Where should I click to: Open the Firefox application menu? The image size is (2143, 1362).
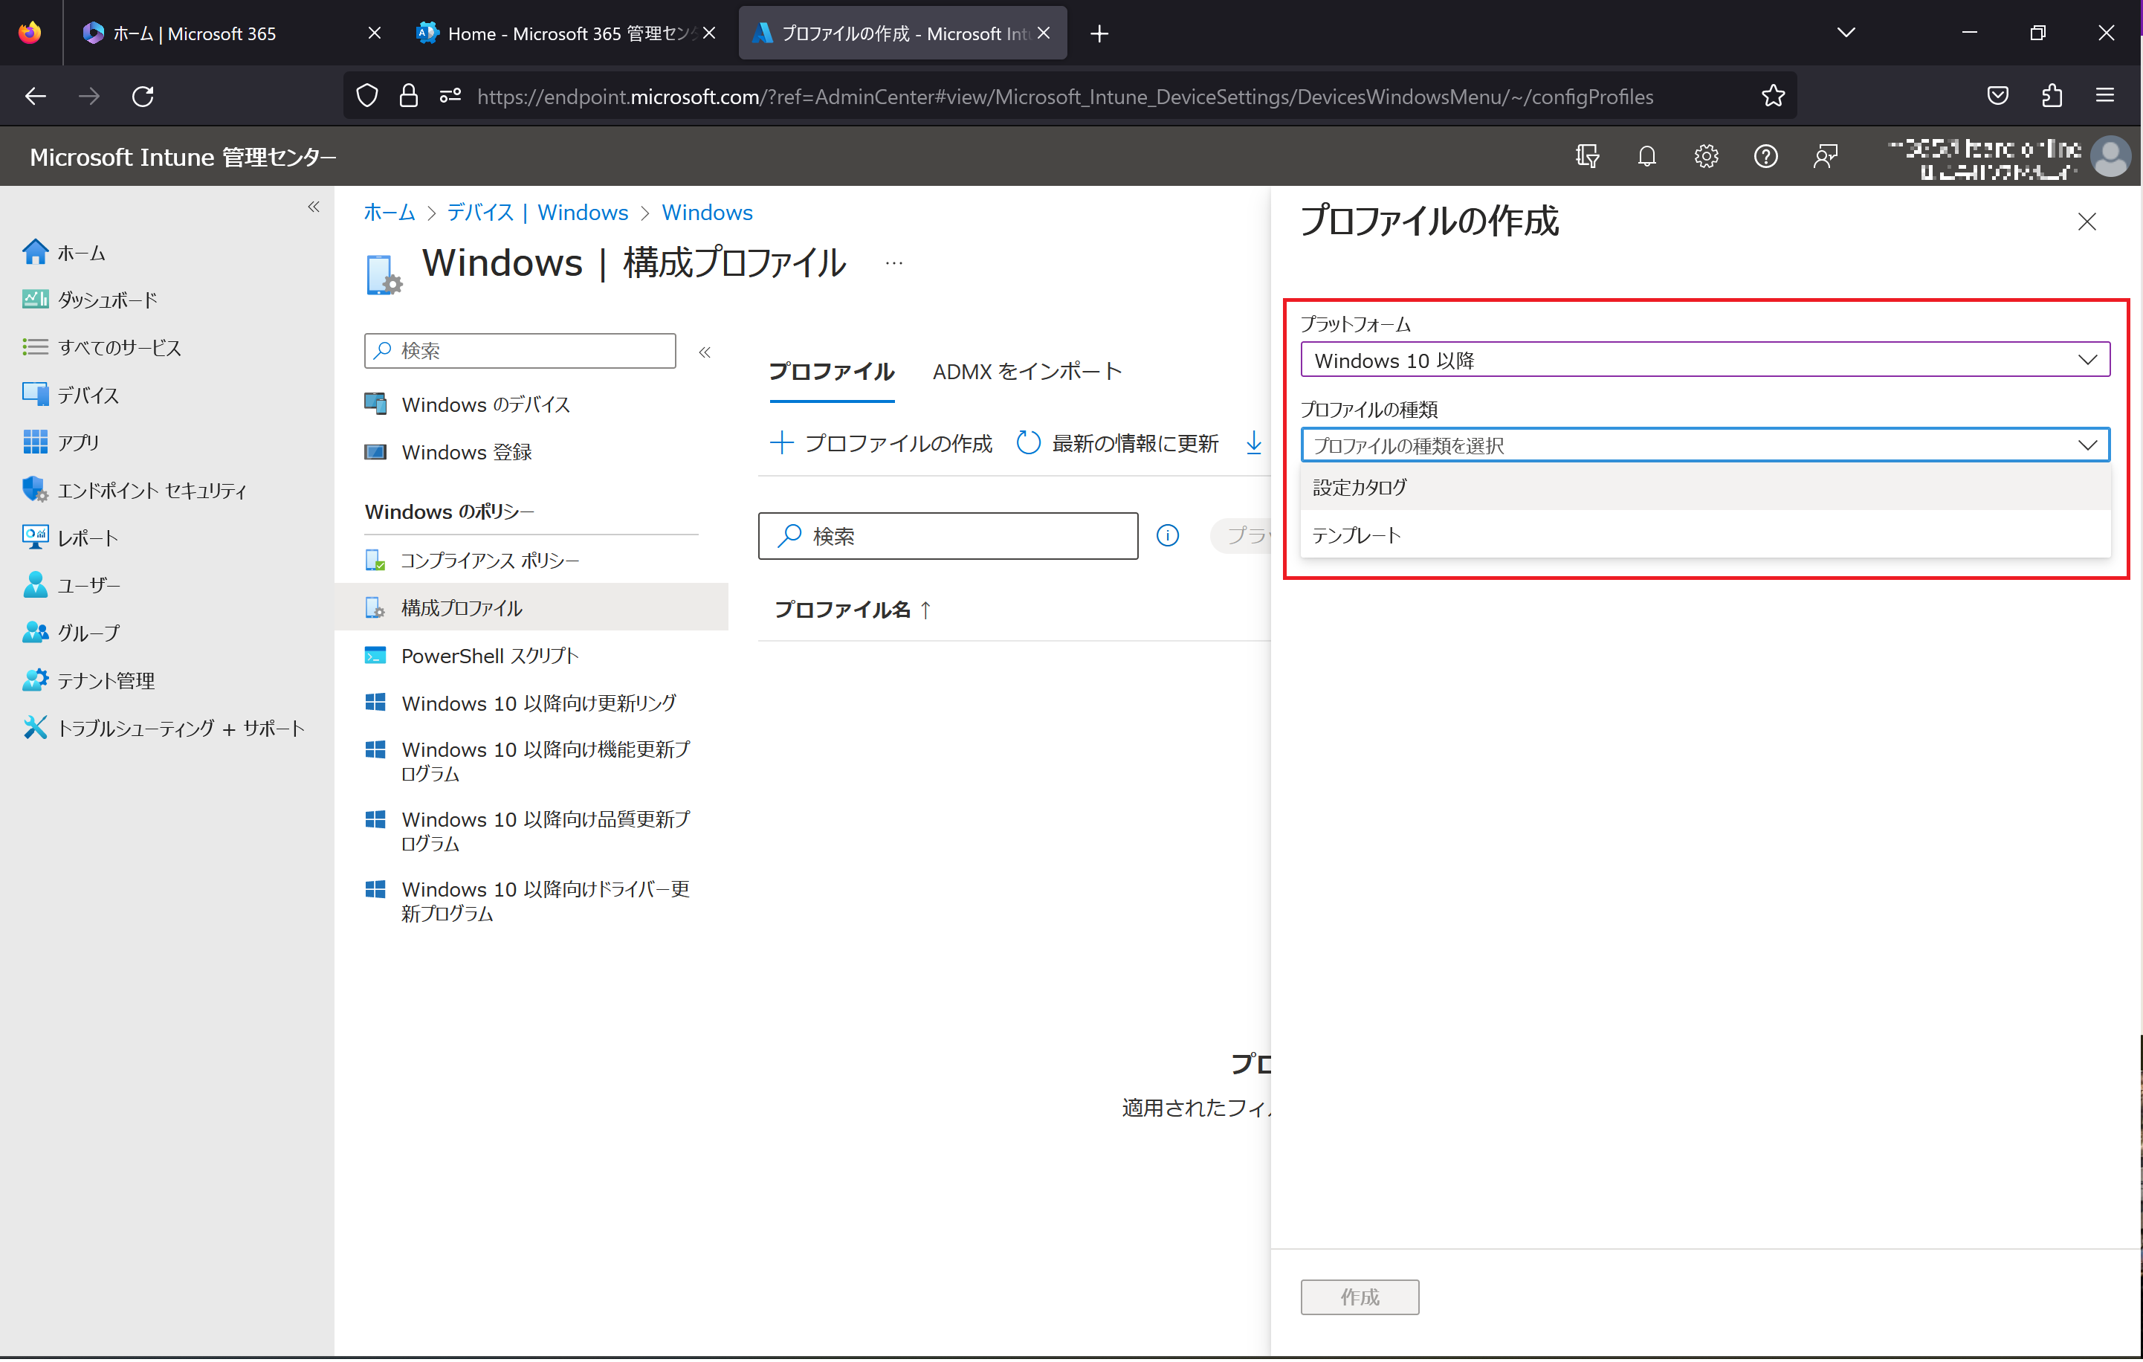pos(2104,95)
